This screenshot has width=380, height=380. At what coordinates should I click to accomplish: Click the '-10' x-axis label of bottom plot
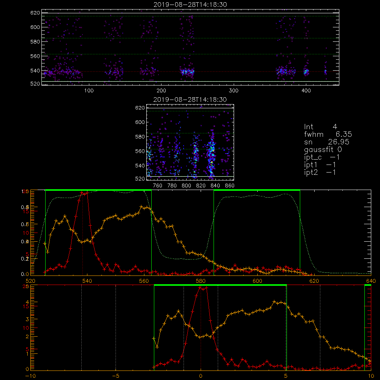(30, 376)
